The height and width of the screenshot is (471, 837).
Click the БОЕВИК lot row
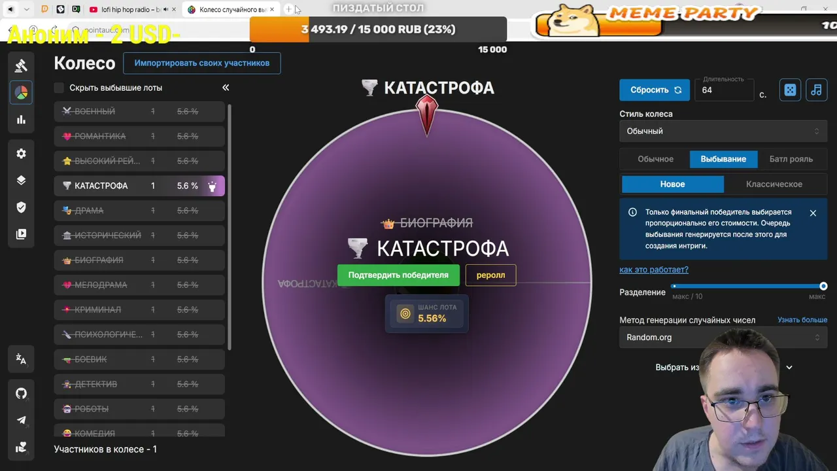pyautogui.click(x=139, y=359)
